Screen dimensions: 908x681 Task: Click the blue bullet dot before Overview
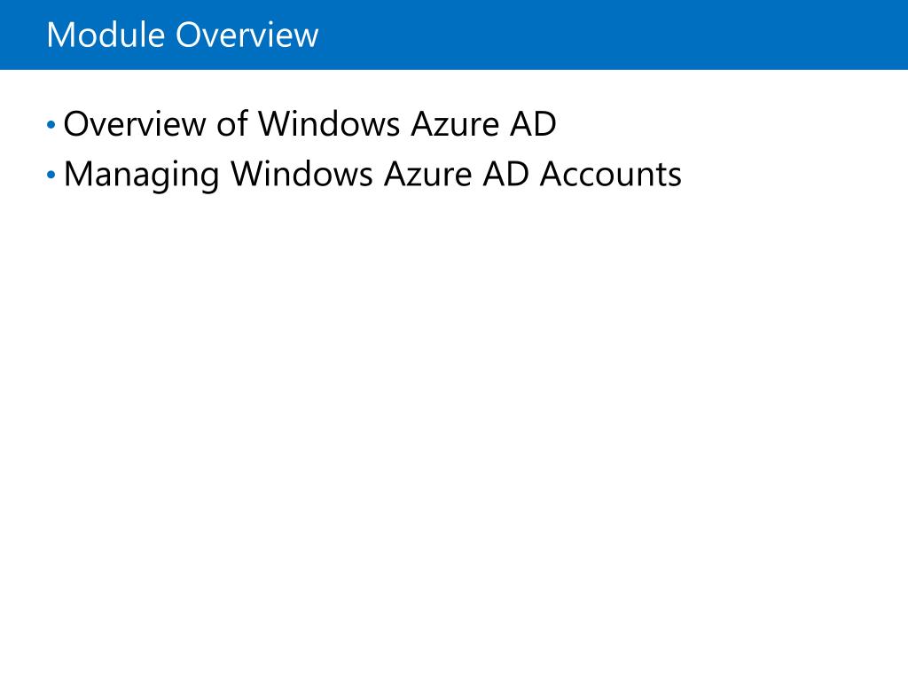click(51, 124)
